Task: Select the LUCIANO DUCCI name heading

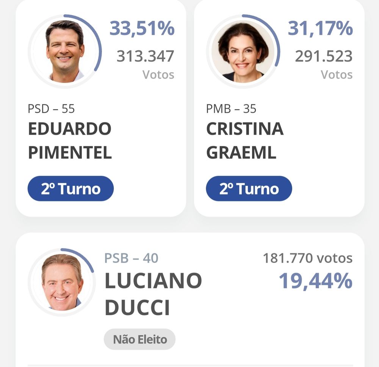Action: pyautogui.click(x=153, y=294)
